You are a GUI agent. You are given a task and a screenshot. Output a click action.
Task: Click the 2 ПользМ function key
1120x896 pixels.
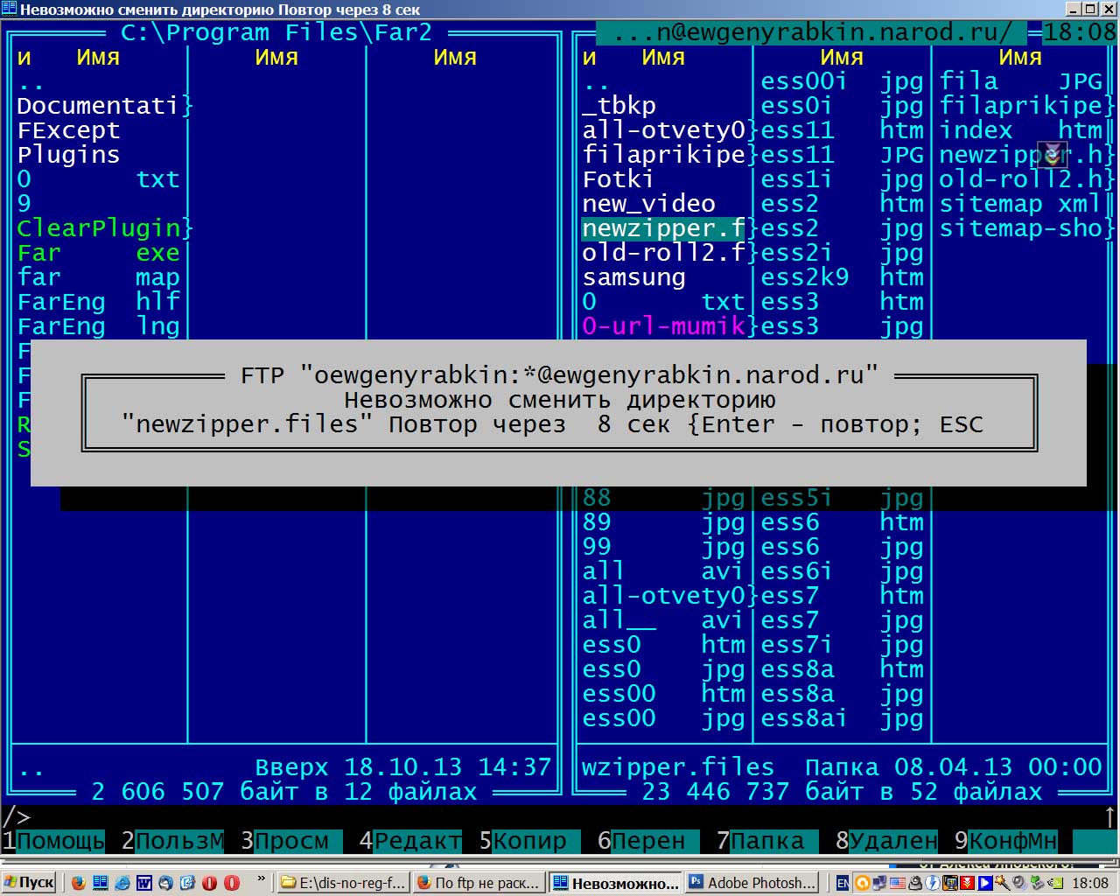pyautogui.click(x=172, y=841)
